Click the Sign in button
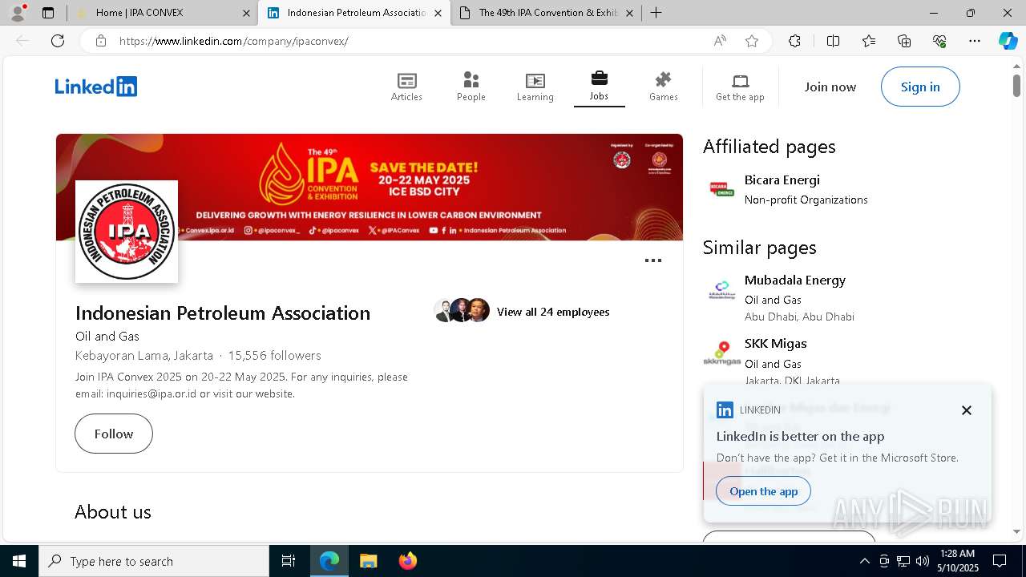1026x577 pixels. (920, 87)
